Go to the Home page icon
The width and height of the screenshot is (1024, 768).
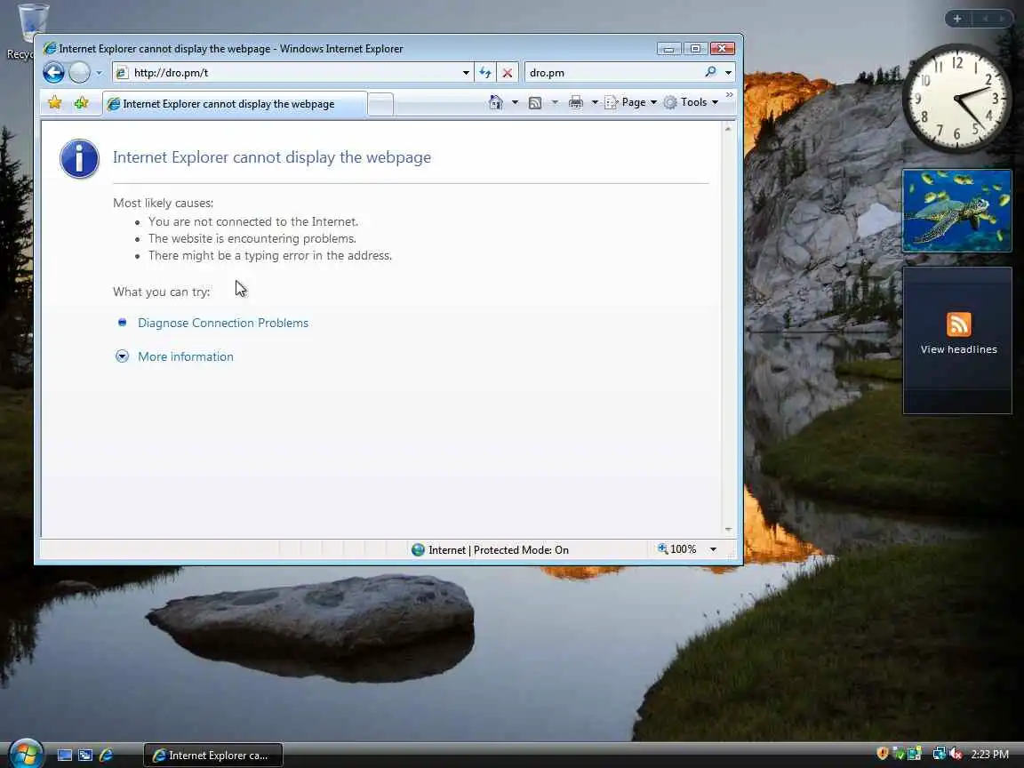496,102
